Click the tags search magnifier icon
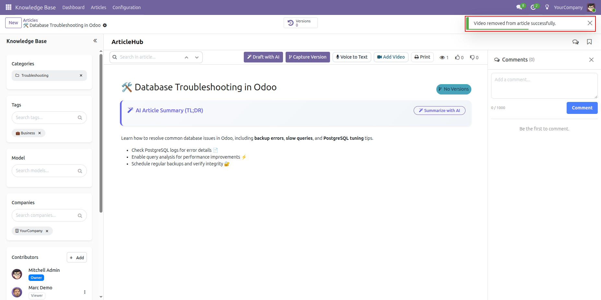The image size is (601, 300). pos(80,117)
